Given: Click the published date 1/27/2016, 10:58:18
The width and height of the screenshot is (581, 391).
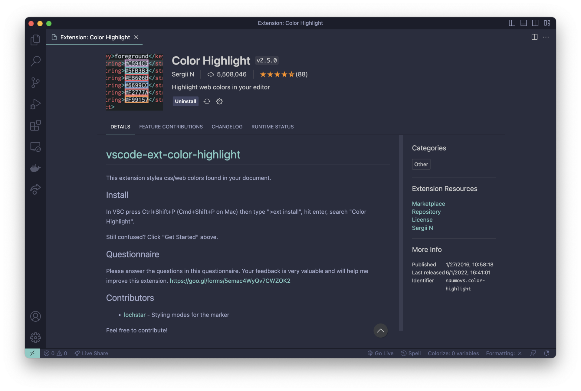Looking at the screenshot, I should 469,264.
